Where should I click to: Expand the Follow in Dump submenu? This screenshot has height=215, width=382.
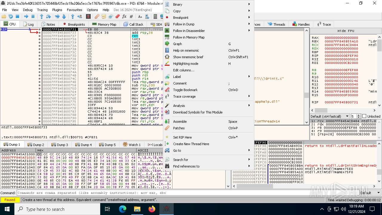(208, 24)
